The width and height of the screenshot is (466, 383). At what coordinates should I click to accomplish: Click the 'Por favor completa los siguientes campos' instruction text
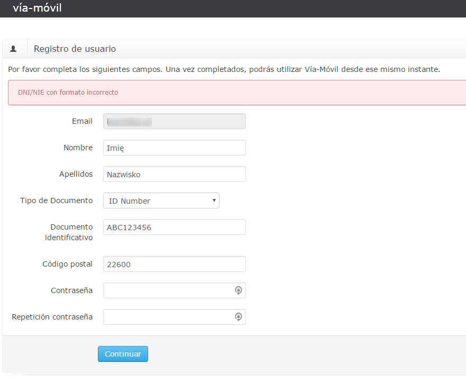point(224,69)
